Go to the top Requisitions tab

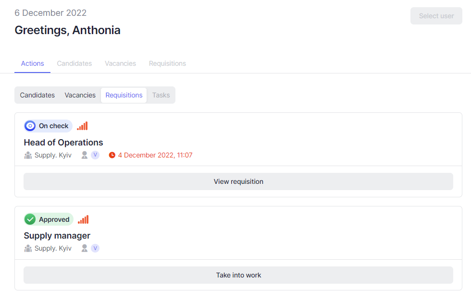167,63
